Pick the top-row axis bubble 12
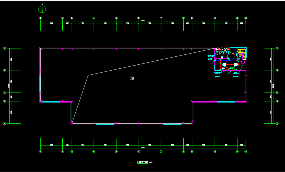Screen dimensions: 285x172 click(x=246, y=18)
